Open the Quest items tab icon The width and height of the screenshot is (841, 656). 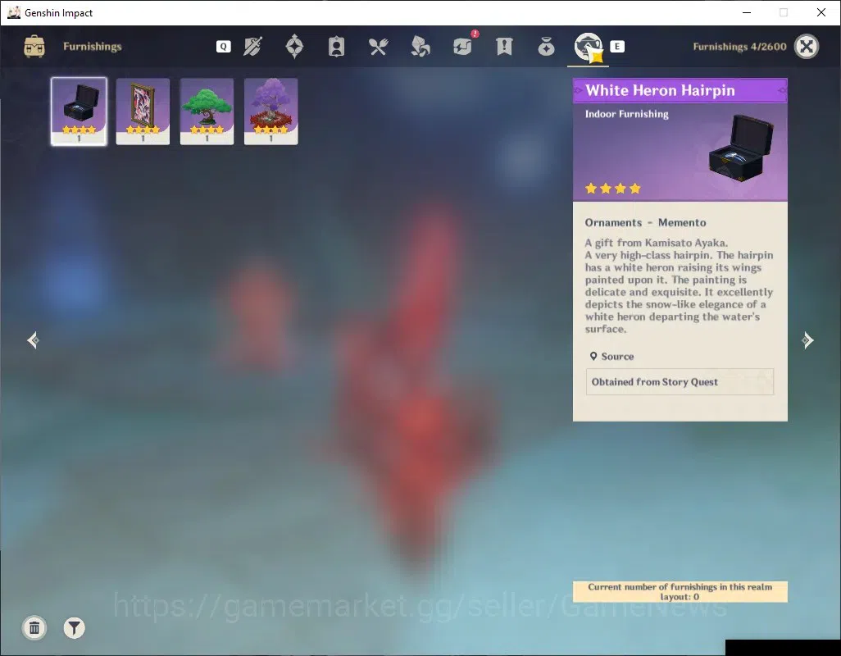click(x=504, y=47)
